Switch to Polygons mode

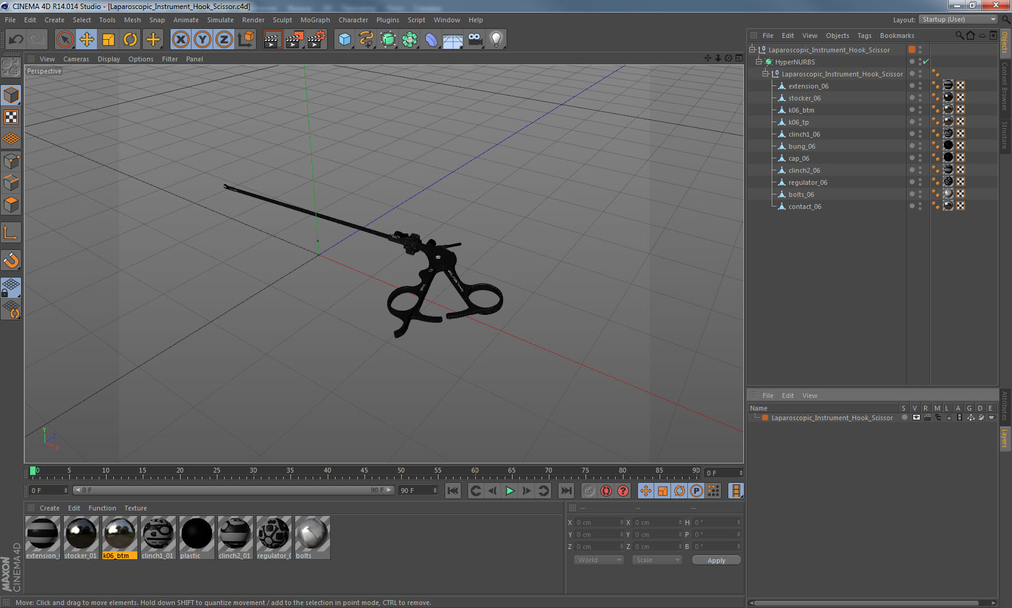pos(11,205)
